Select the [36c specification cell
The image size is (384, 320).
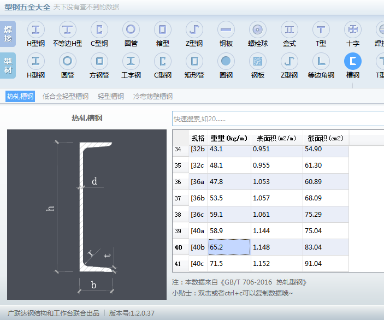point(198,215)
